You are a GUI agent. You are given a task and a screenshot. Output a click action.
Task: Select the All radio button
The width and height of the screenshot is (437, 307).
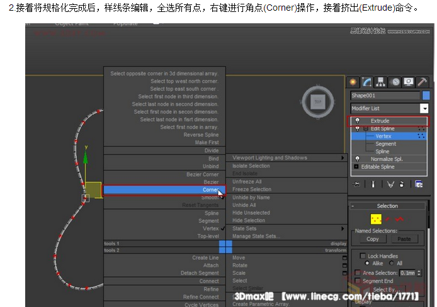[x=392, y=264]
